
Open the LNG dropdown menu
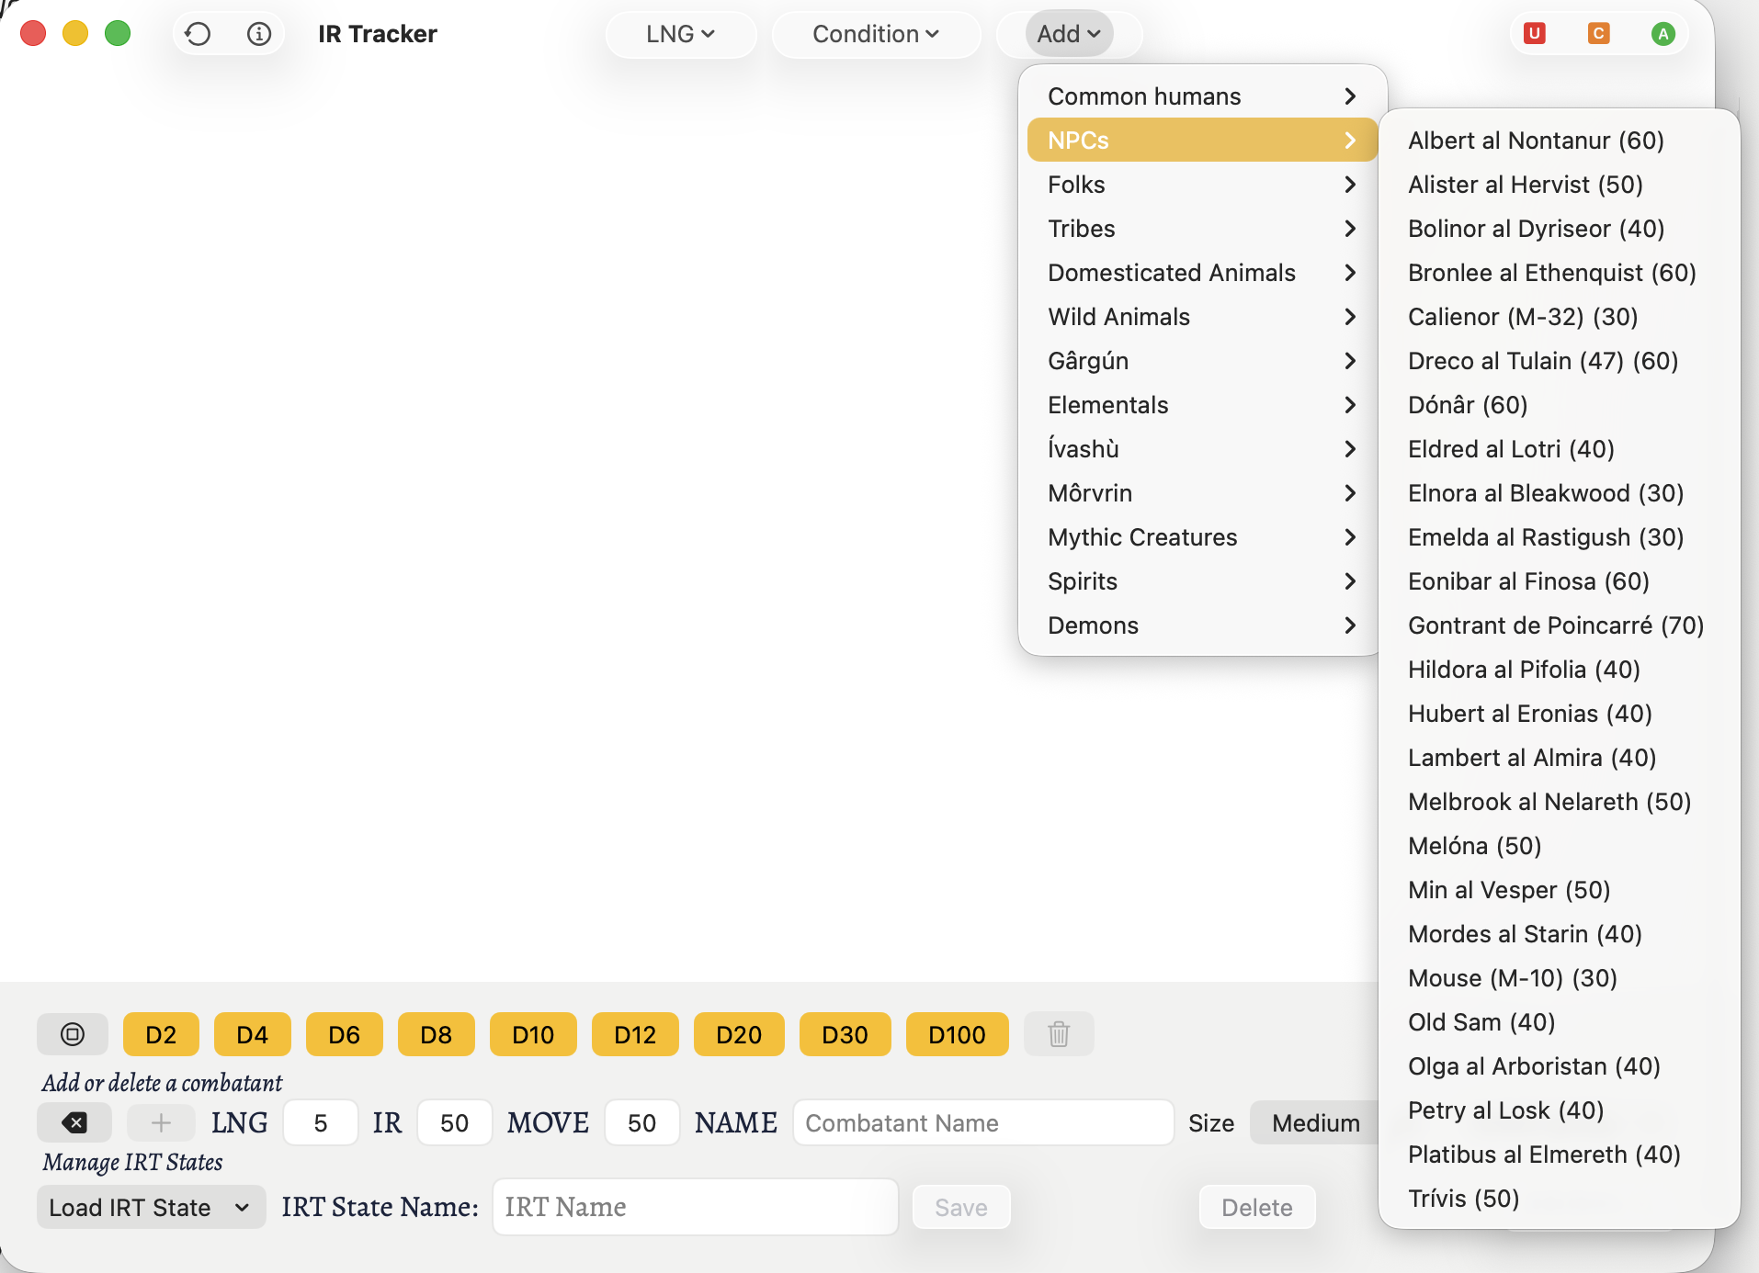point(680,34)
